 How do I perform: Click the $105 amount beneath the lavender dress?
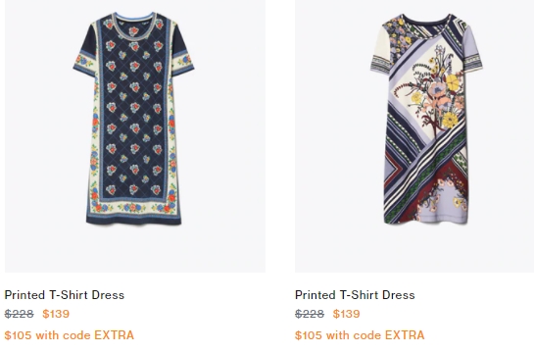click(309, 335)
